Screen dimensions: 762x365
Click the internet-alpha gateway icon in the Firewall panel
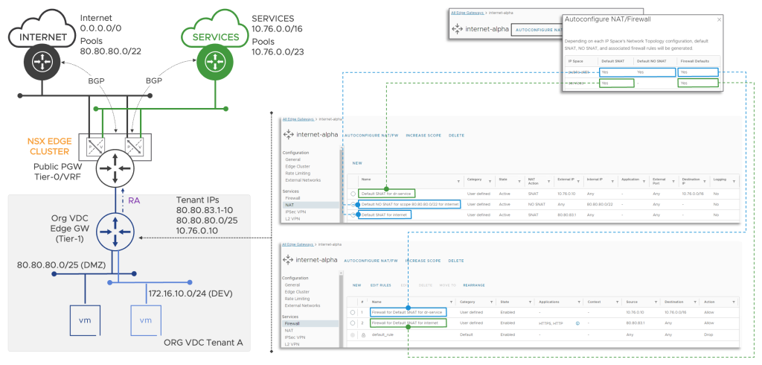coord(288,260)
